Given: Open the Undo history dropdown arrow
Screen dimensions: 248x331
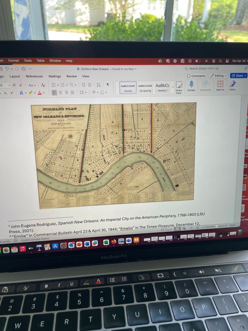Looking at the screenshot, I should coord(12,69).
